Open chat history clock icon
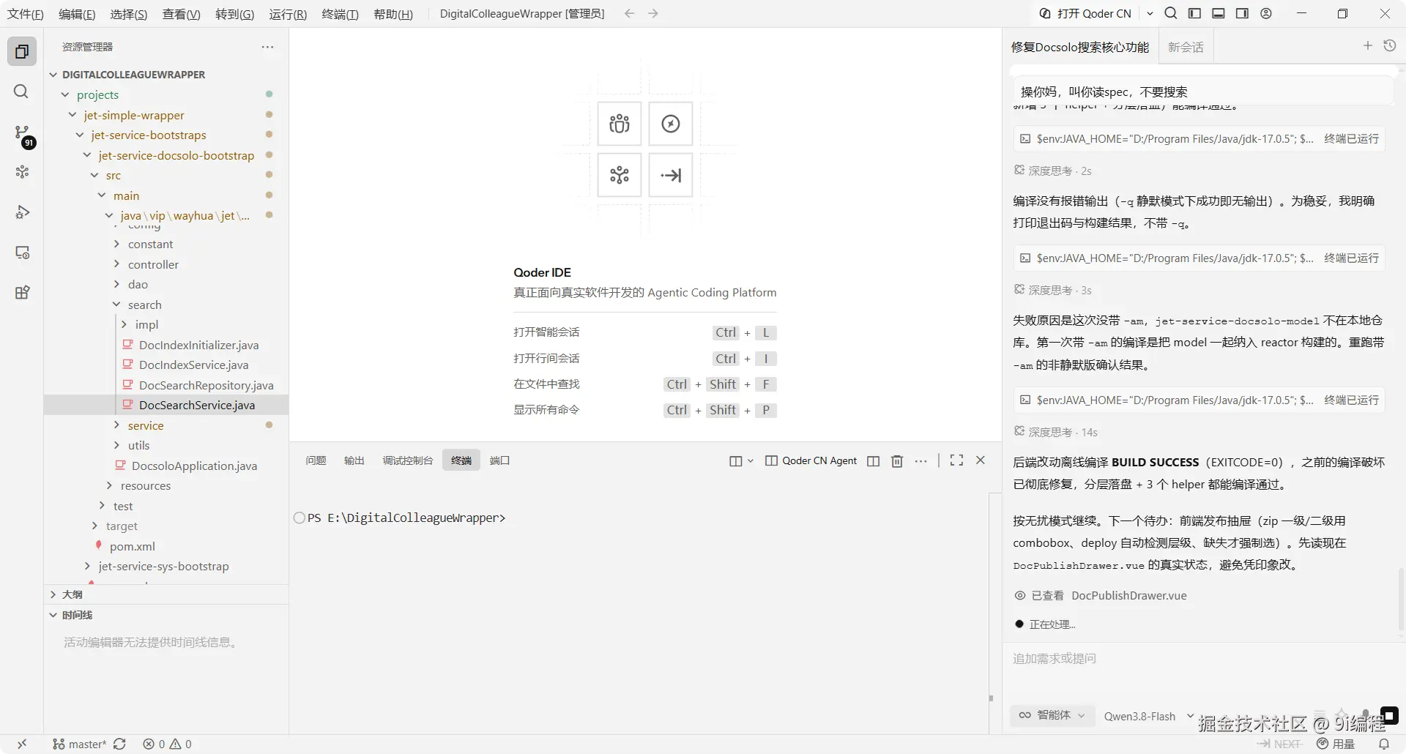This screenshot has height=754, width=1406. point(1389,46)
